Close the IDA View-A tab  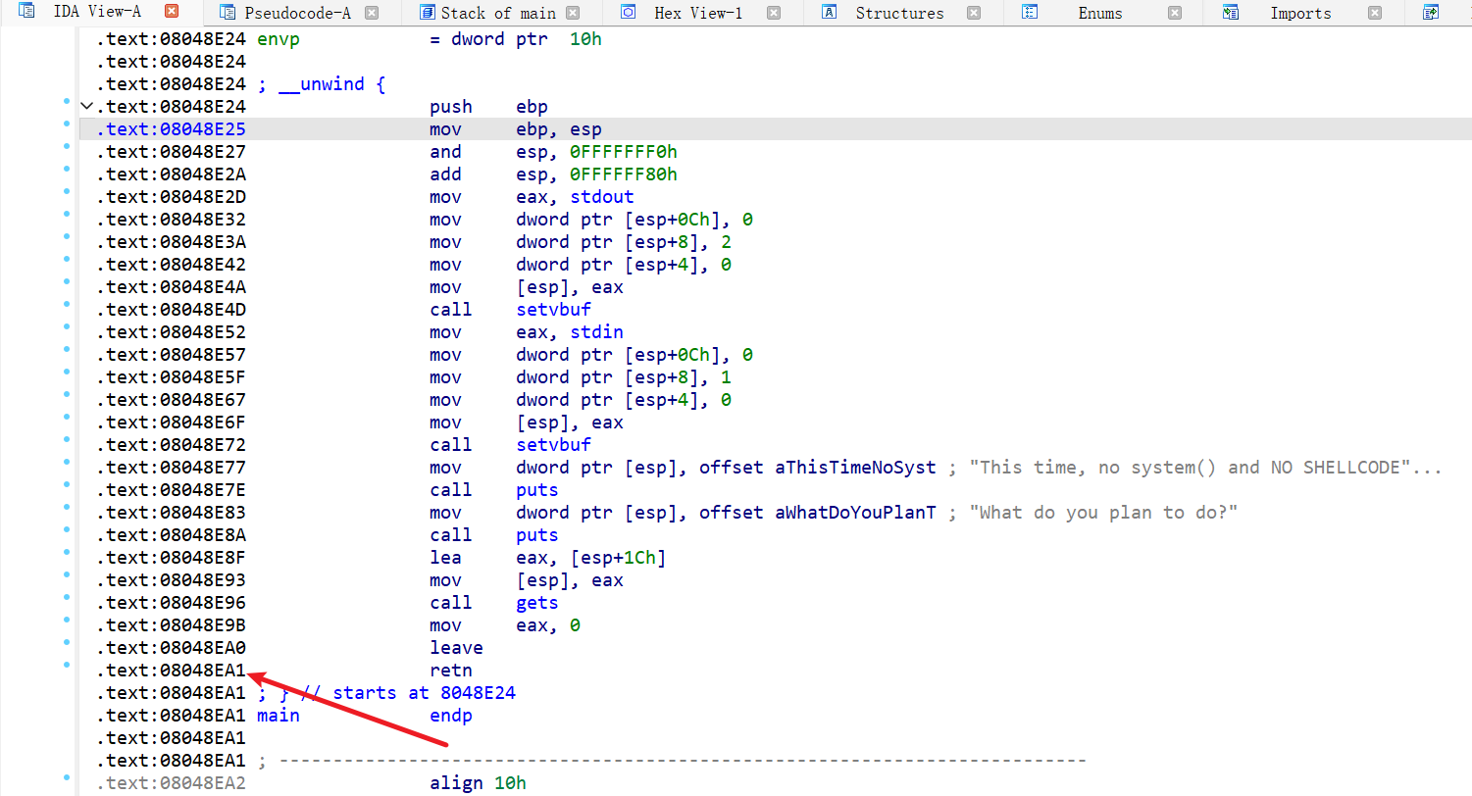tap(172, 12)
